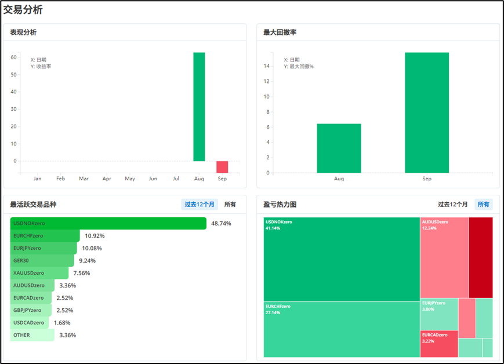Click the green Aug bar in 表现分析
504x364 pixels.
pos(199,107)
